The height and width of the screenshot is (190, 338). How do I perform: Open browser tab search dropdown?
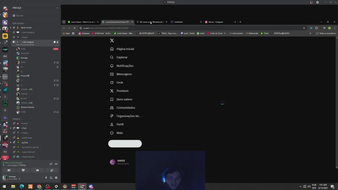point(64,22)
